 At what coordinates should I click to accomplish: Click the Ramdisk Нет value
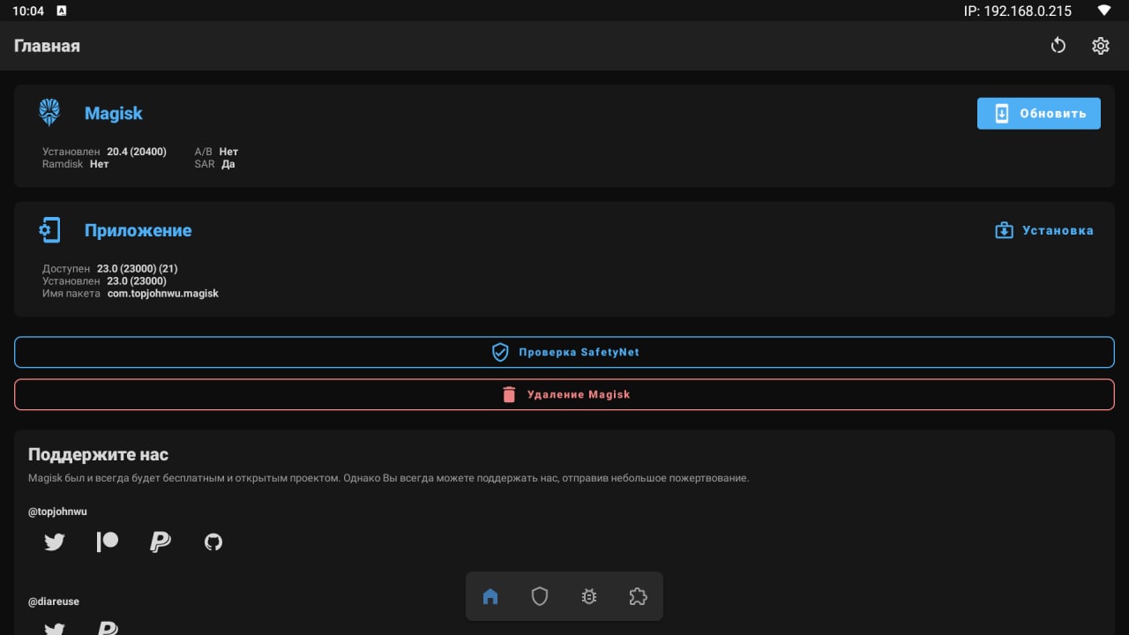coord(99,164)
